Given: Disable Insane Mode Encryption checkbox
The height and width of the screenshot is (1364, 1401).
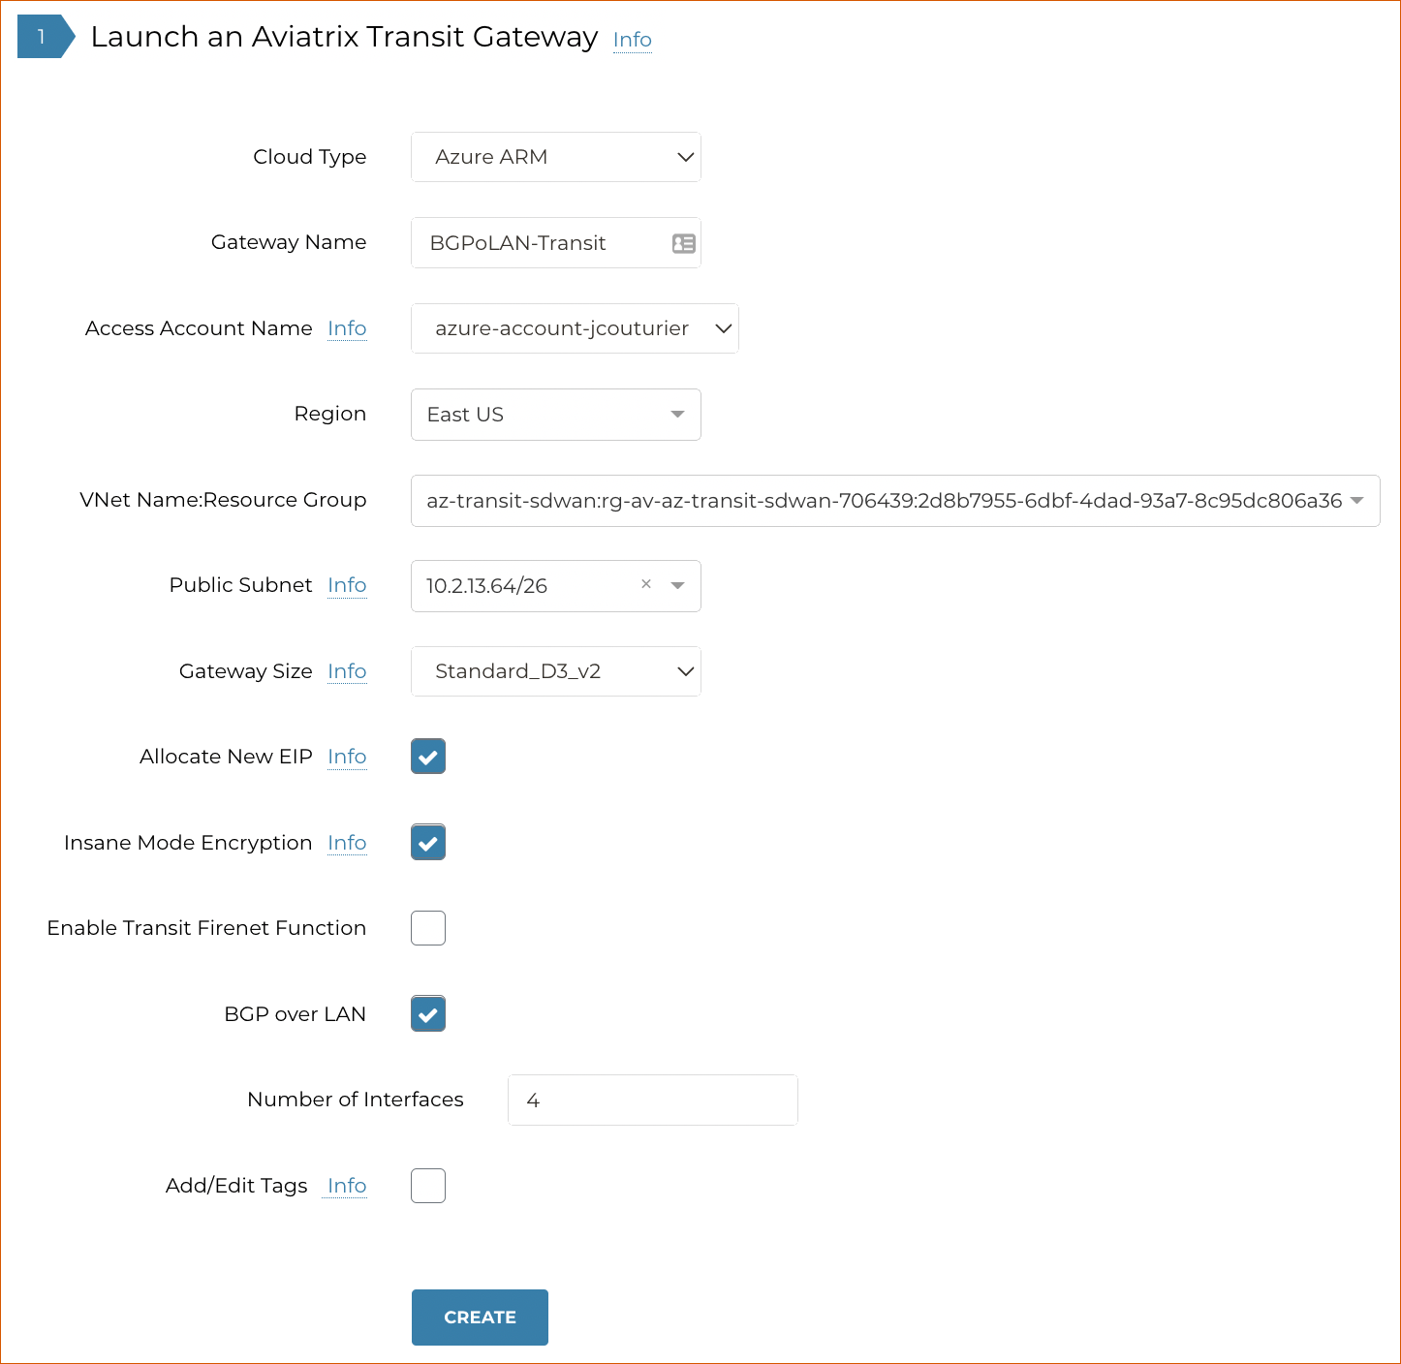Looking at the screenshot, I should pyautogui.click(x=428, y=843).
